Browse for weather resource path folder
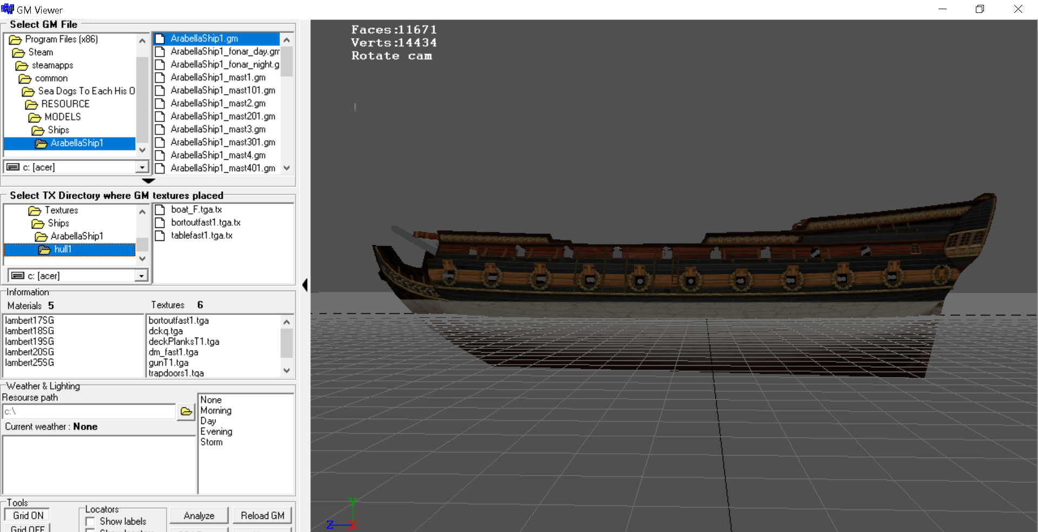The height and width of the screenshot is (532, 1038). [186, 412]
